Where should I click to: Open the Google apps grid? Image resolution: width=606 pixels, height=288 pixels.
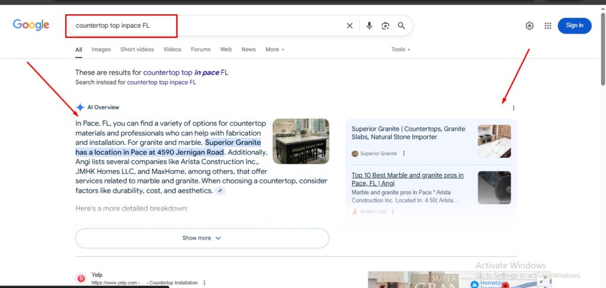click(547, 26)
